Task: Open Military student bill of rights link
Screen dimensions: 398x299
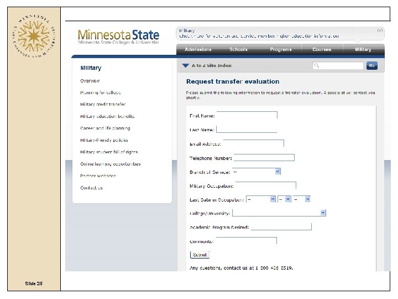Action: (x=109, y=152)
